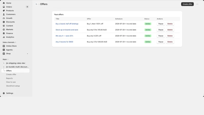Screen dimensions: 204x115
Task: Click Active status badge for 'Buy a board' row
Action: coord(148,24)
